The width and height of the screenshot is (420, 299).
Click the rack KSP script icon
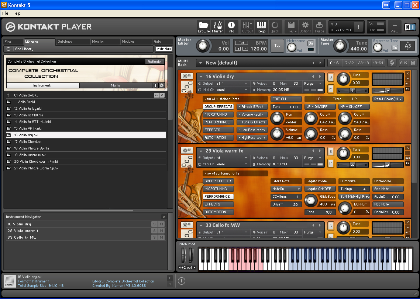[392, 63]
